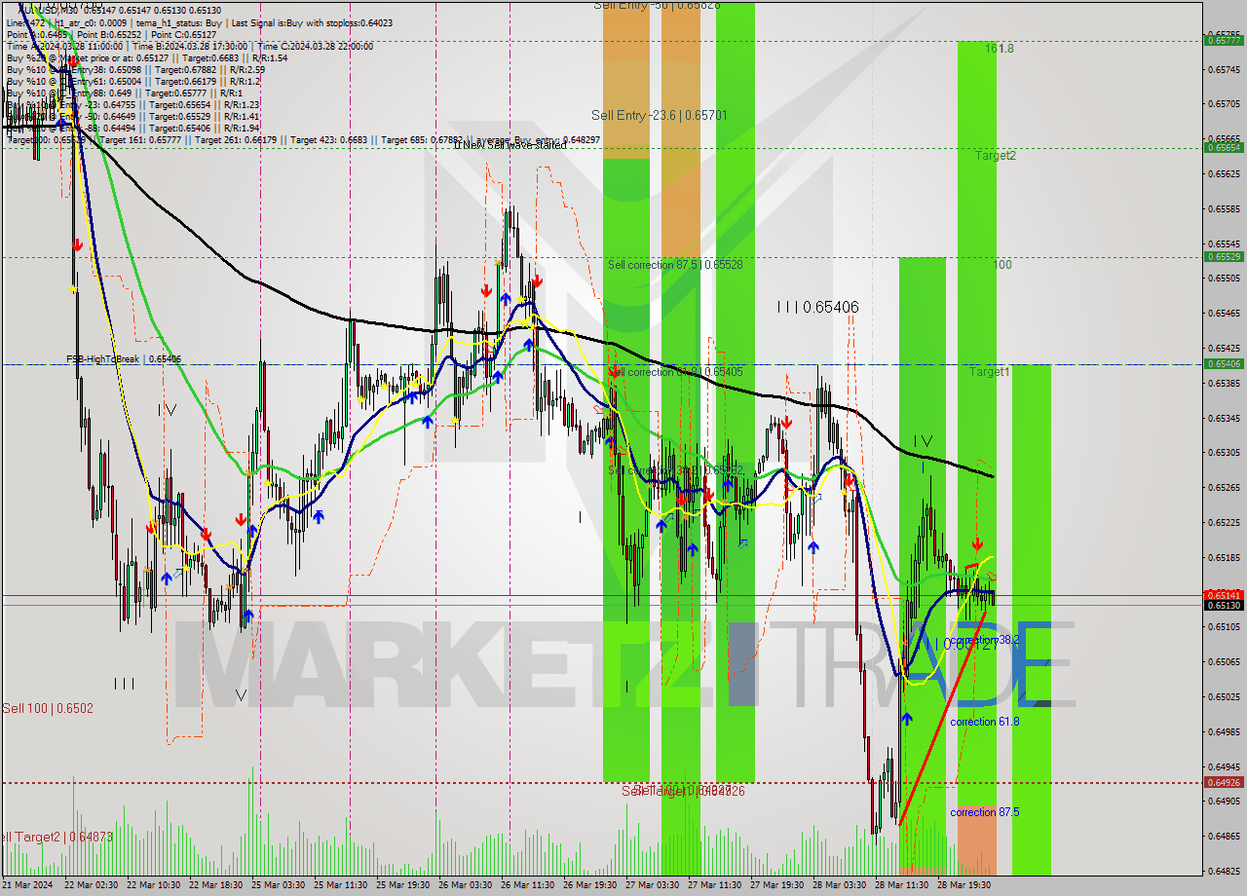
Task: Select the 0.65745 price axis label
Action: click(1224, 70)
